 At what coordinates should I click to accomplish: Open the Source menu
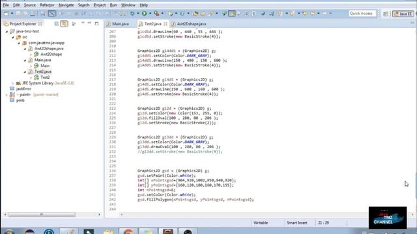coord(29,5)
